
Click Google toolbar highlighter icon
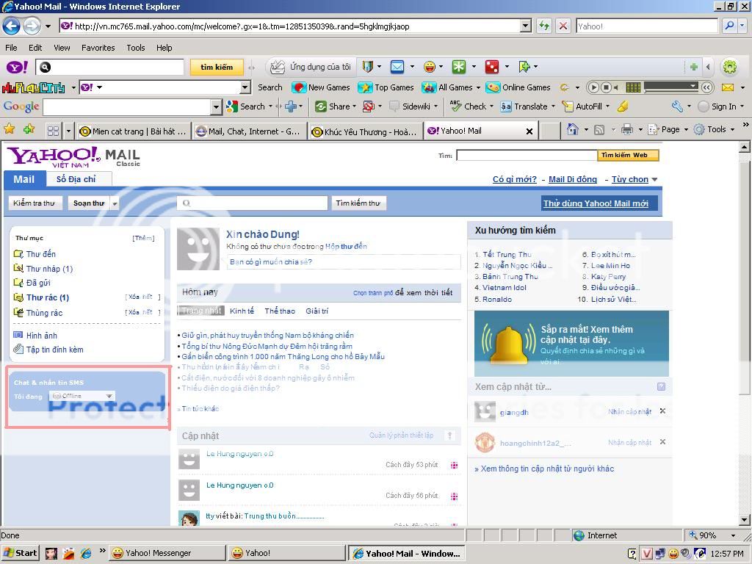click(x=623, y=106)
